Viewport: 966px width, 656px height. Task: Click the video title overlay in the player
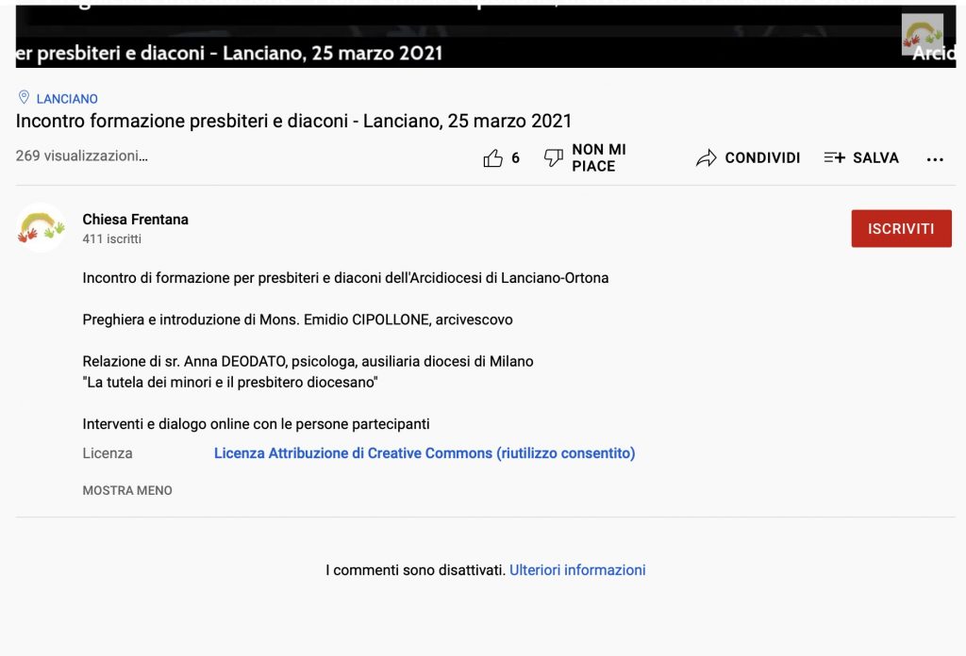tap(229, 54)
